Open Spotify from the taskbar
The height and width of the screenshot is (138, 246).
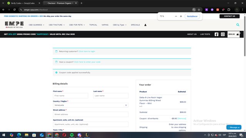click(72, 135)
